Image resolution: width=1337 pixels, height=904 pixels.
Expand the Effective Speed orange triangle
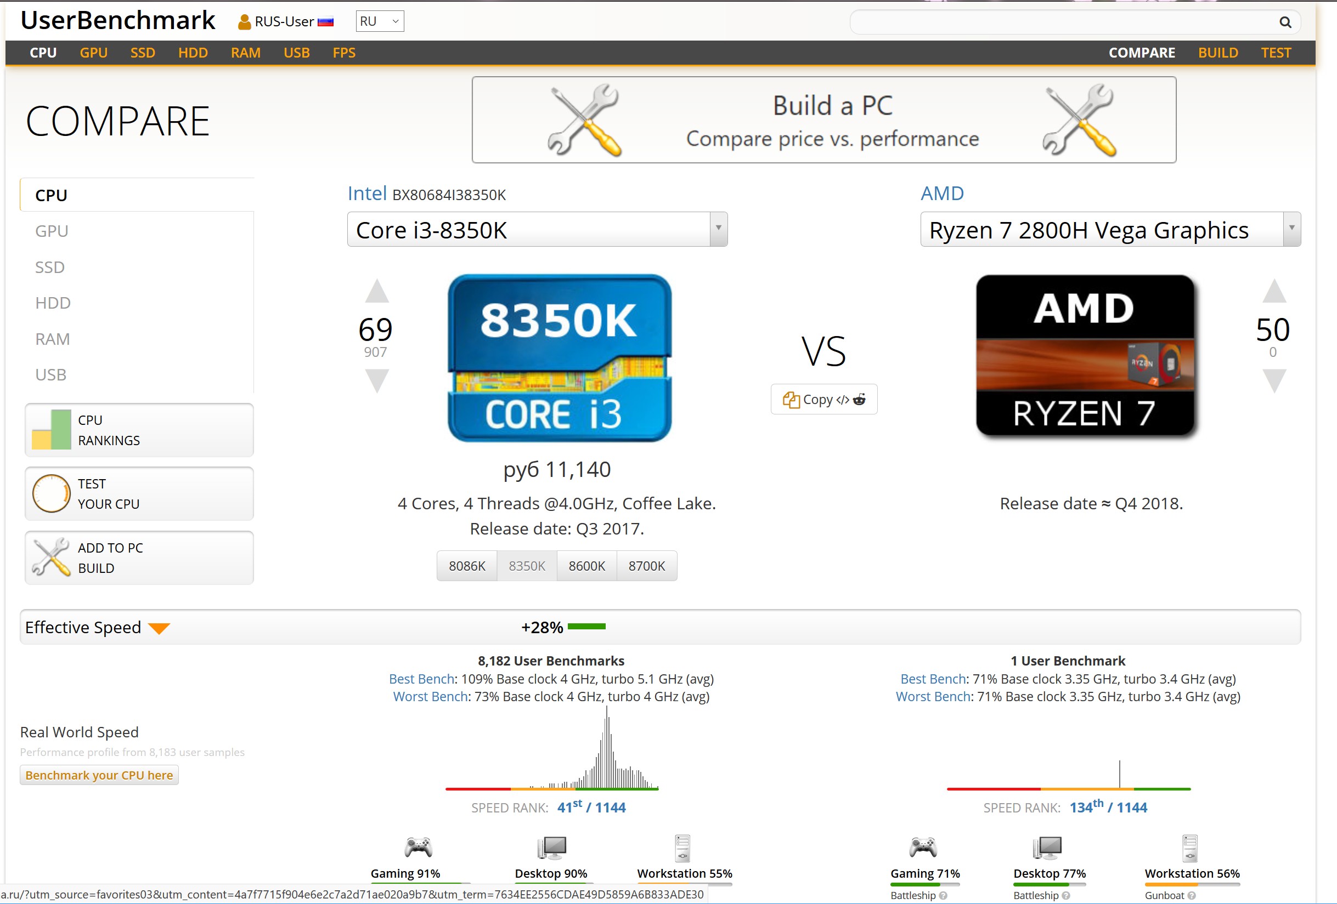coord(159,628)
